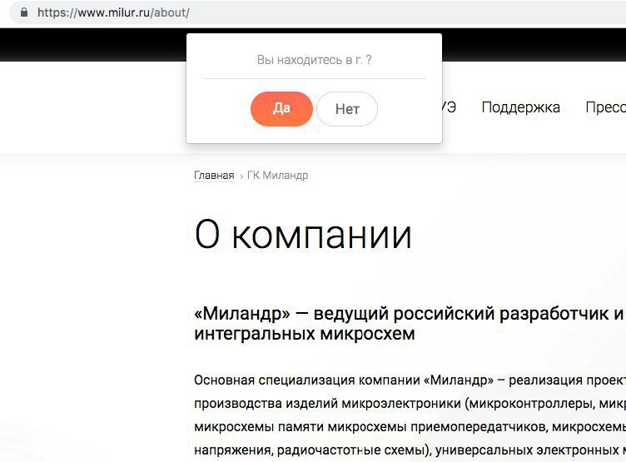
Task: Decline city with the Нет button
Action: pos(347,109)
